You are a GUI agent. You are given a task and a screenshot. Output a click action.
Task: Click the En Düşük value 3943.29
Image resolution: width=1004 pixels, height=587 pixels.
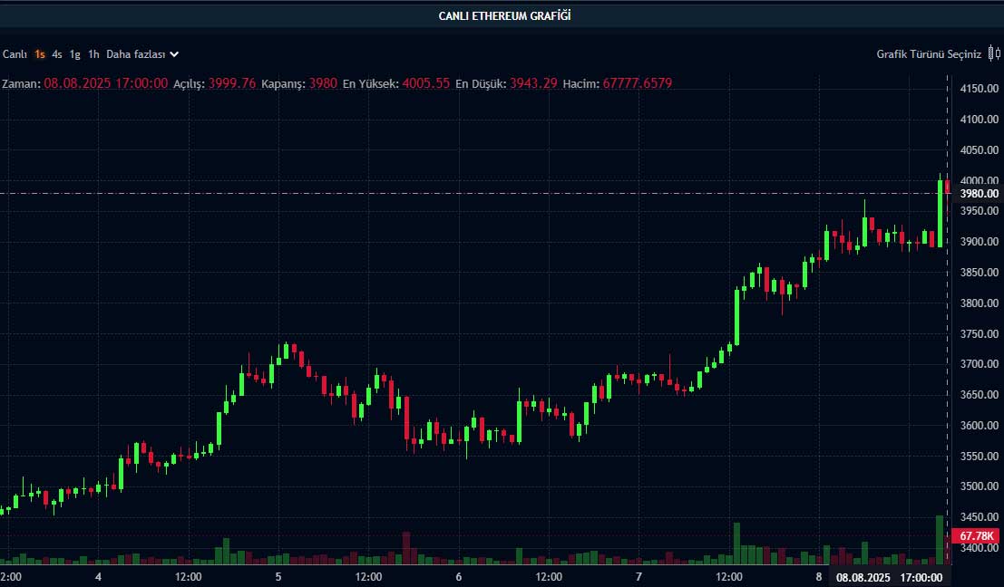[x=533, y=83]
